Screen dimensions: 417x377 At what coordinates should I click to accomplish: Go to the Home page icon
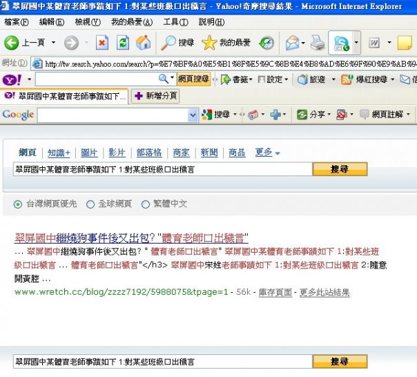pos(143,43)
